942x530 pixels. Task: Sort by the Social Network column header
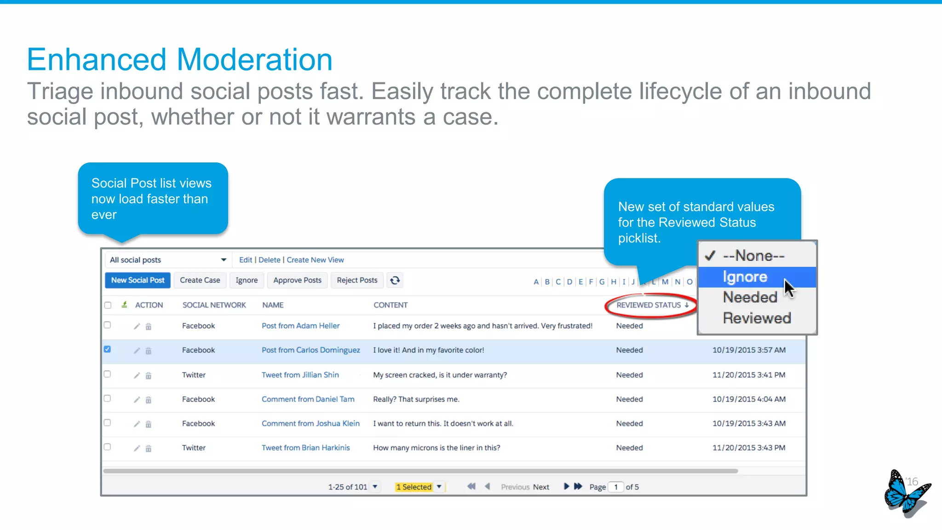click(214, 305)
